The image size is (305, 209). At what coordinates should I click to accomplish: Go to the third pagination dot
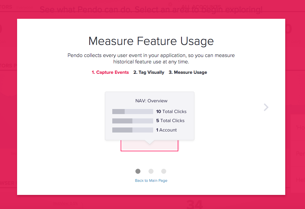164,171
